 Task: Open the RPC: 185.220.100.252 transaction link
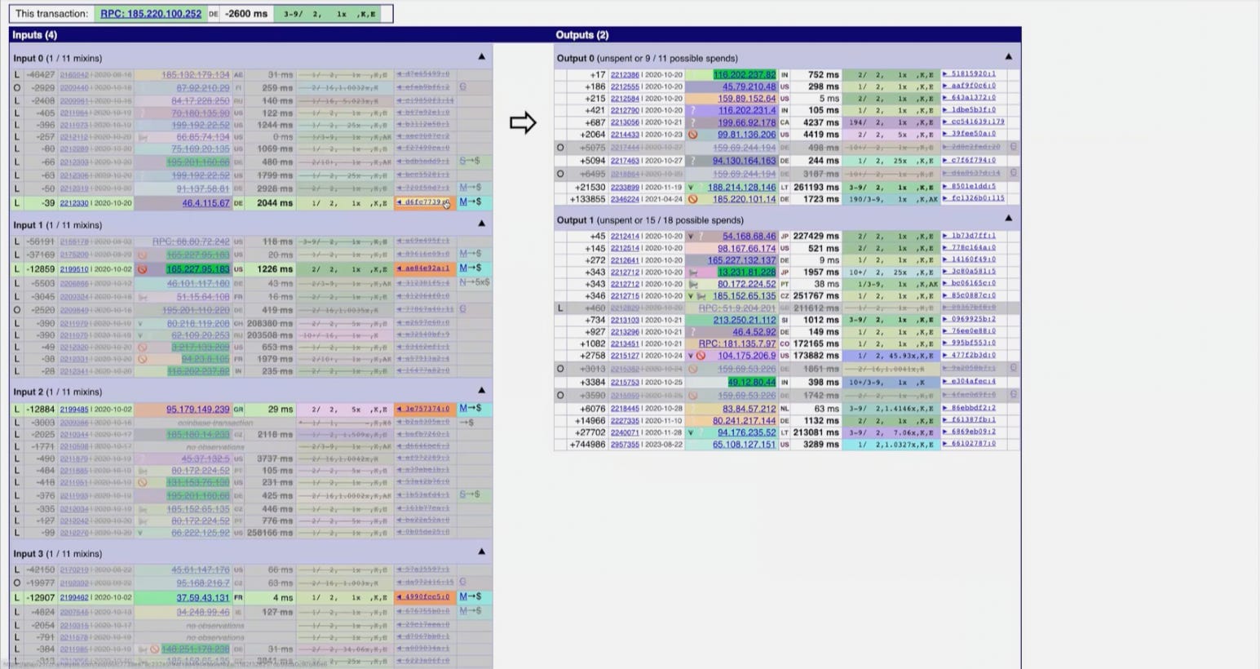(151, 14)
